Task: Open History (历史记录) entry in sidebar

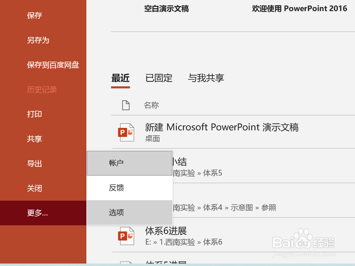Action: coord(42,90)
